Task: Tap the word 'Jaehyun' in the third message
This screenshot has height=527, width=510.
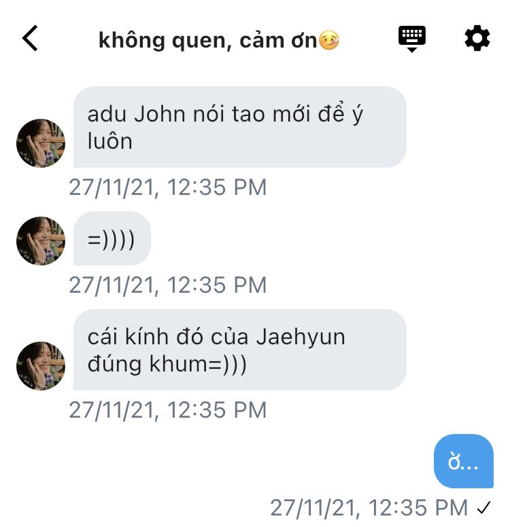Action: tap(301, 338)
